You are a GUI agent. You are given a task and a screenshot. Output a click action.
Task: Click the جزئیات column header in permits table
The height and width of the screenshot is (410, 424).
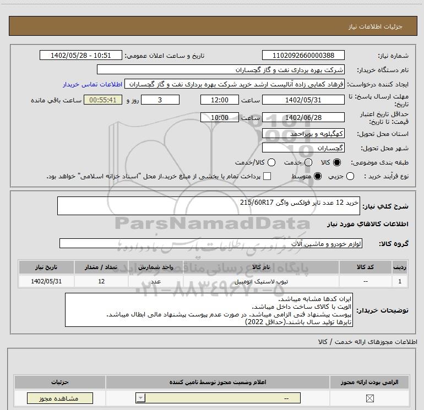(x=60, y=382)
